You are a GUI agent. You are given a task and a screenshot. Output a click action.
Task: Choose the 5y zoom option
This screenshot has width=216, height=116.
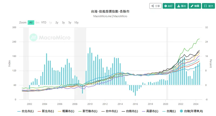(x=70, y=22)
